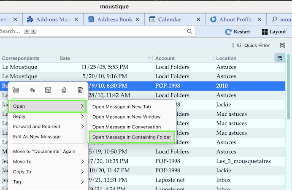Click the archive box icon in context menu
Viewport: 292px width, 190px height.
pyautogui.click(x=48, y=90)
